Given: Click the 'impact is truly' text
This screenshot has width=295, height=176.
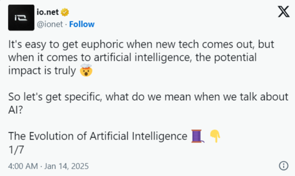Looking at the screenshot, I should tap(42, 71).
